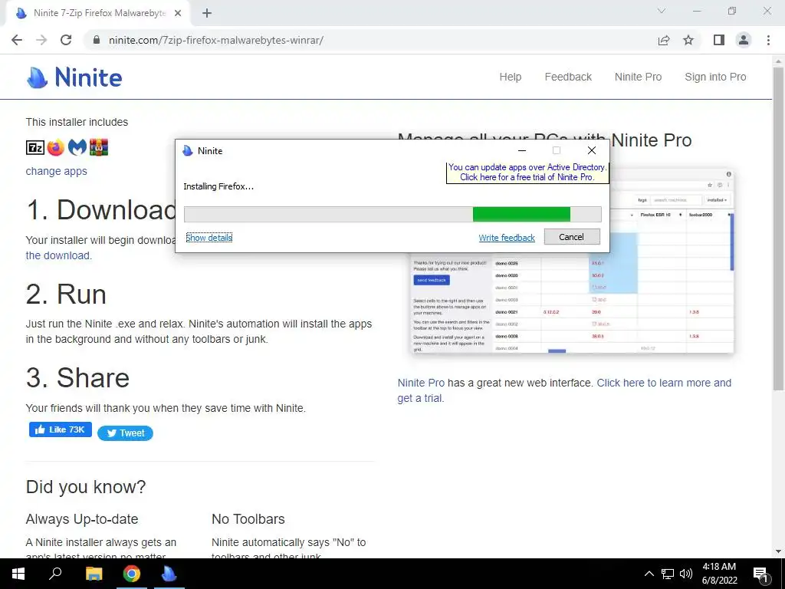Minimize the Ninite installer dialog
The image size is (785, 589).
pyautogui.click(x=521, y=150)
